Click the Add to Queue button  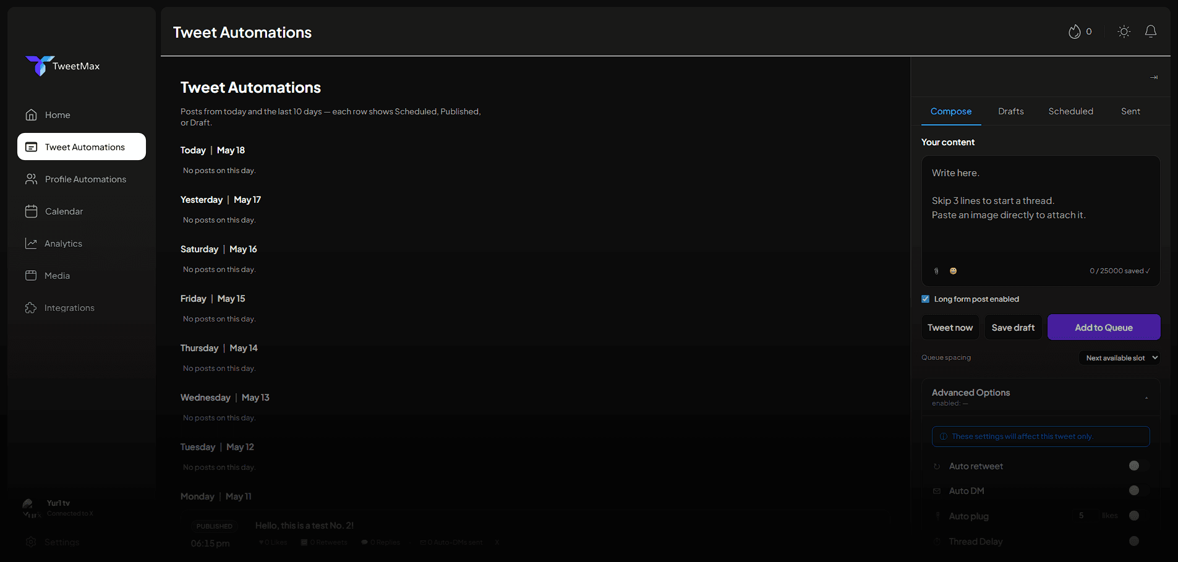[1104, 328]
